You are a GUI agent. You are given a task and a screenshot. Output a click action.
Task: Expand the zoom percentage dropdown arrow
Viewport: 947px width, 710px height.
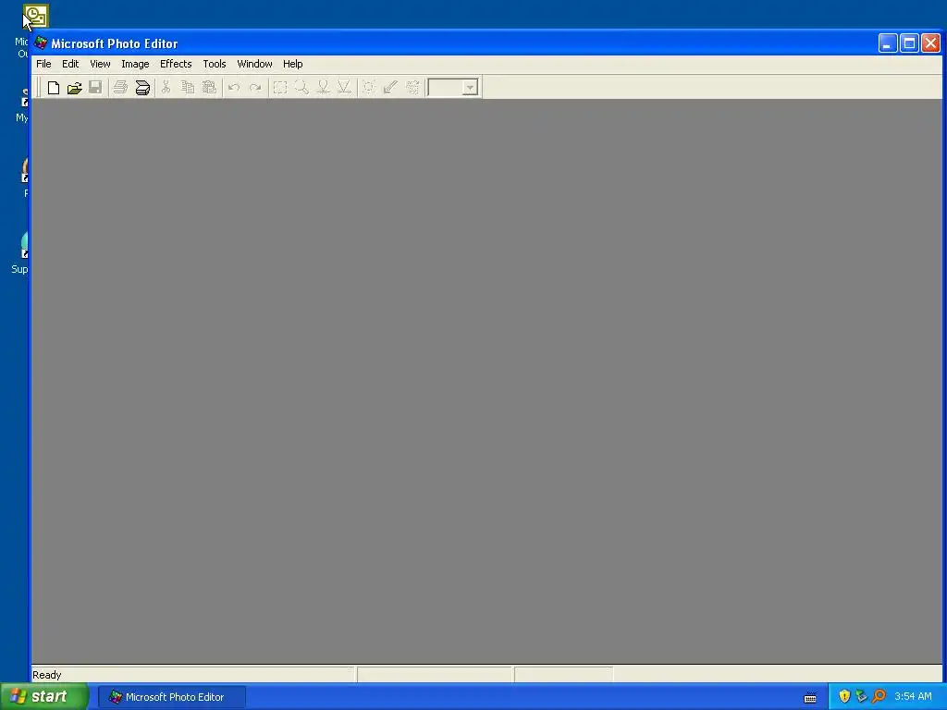[x=470, y=88]
